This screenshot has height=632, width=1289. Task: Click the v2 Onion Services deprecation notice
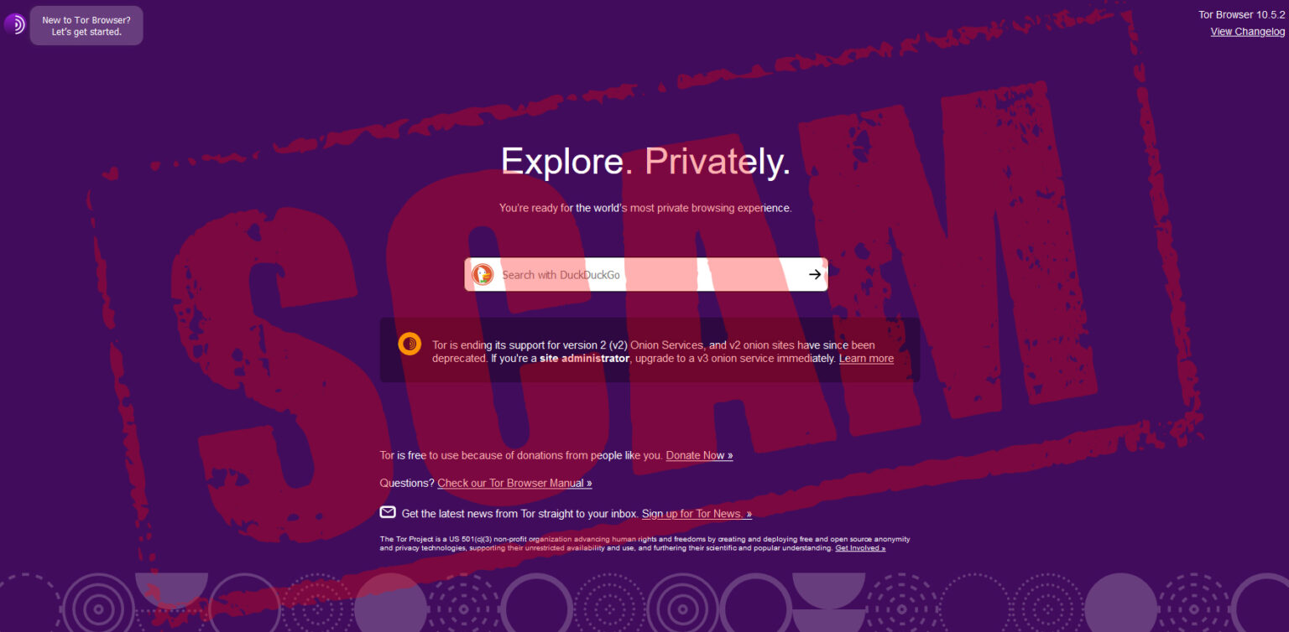650,350
